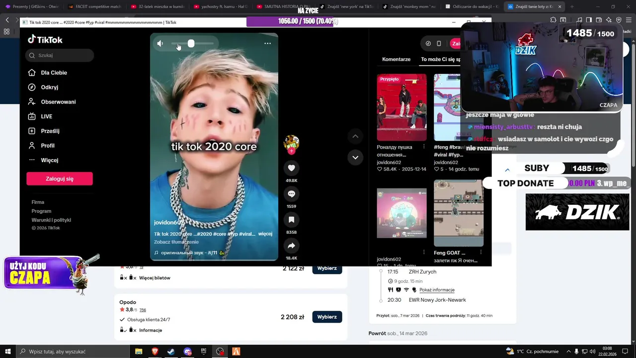The width and height of the screenshot is (636, 358).
Task: Click Wybierz for Opodo 2 208 zł
Action: (327, 317)
